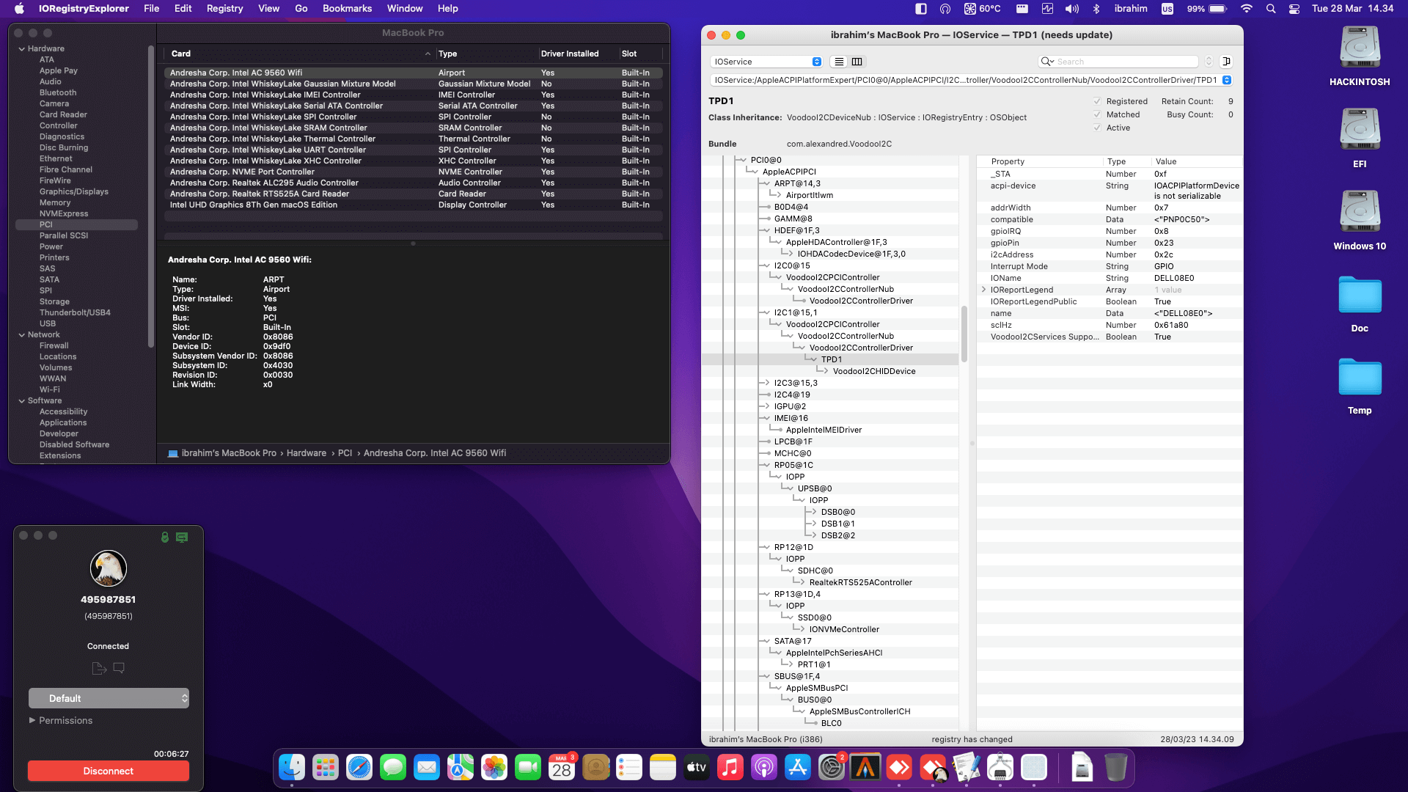Click the file transfer icon in AnyDesk
The height and width of the screenshot is (792, 1408).
[x=99, y=668]
